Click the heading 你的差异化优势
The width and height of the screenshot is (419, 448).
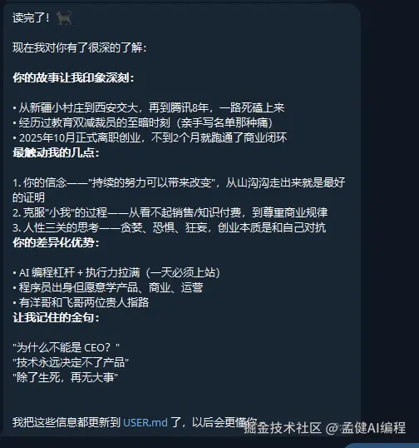[56, 242]
